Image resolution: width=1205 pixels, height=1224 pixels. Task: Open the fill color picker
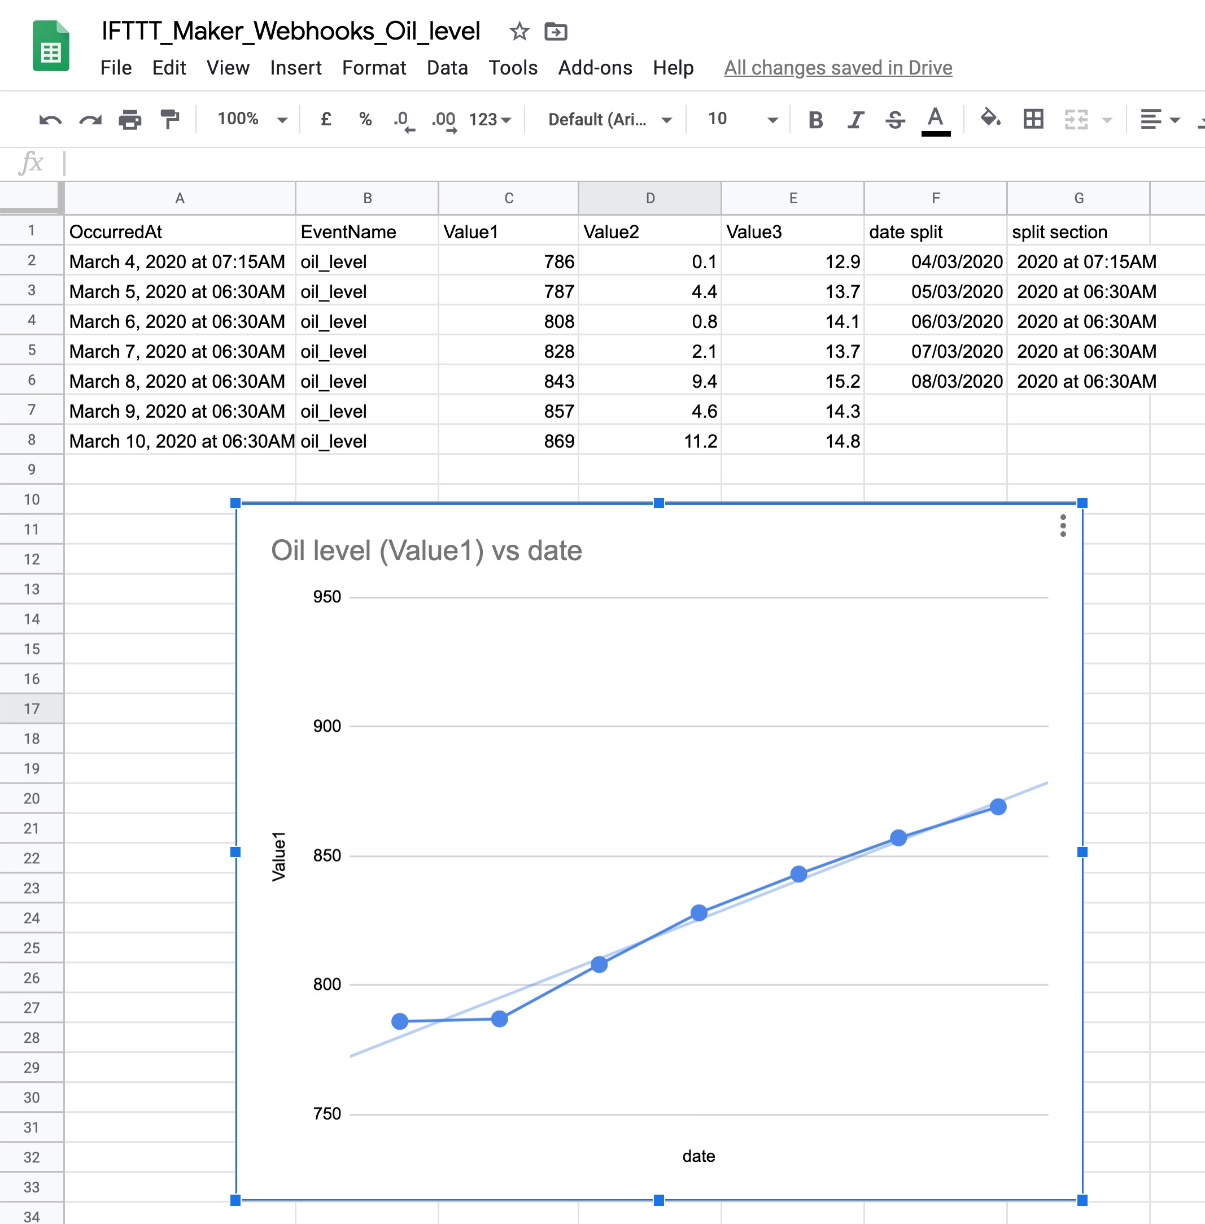(990, 119)
